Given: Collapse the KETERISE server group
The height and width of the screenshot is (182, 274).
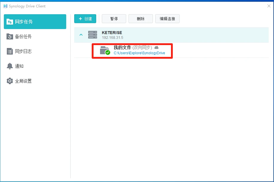Looking at the screenshot, I should coord(81,35).
